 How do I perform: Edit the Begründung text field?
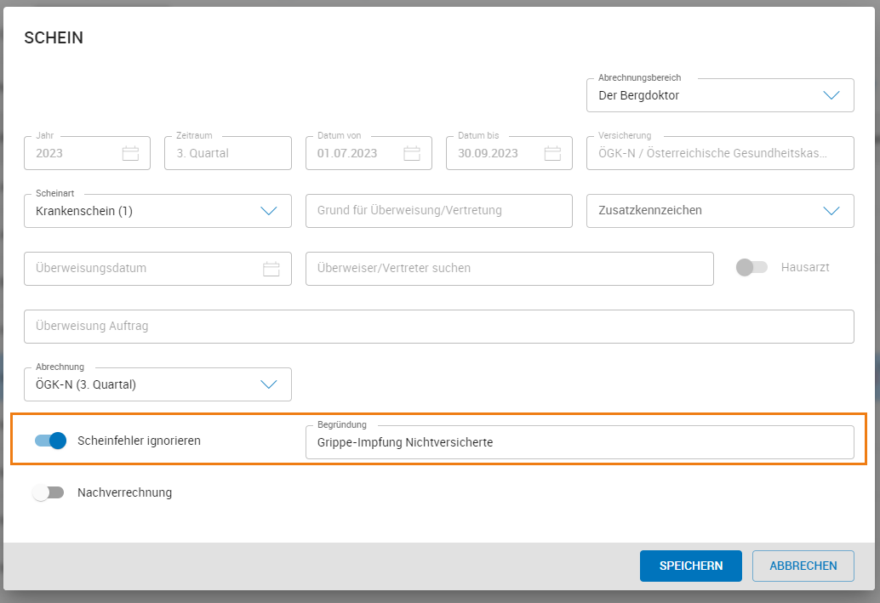[580, 442]
